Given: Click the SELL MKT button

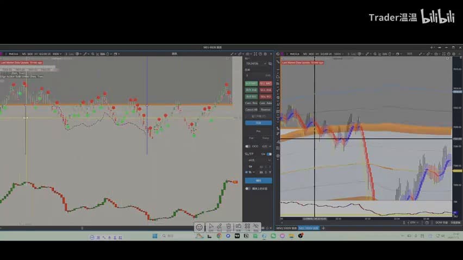Looking at the screenshot, I should tap(265, 83).
